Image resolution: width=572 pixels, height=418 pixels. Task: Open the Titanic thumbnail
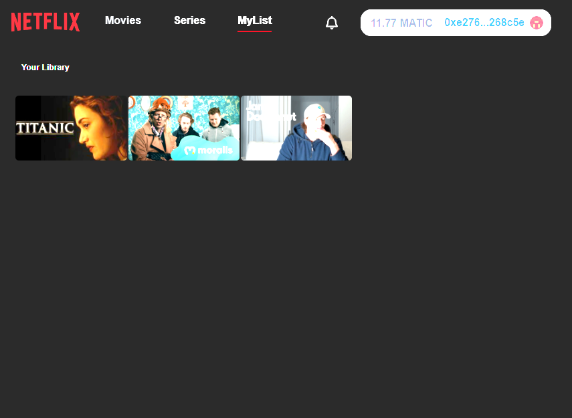point(71,128)
